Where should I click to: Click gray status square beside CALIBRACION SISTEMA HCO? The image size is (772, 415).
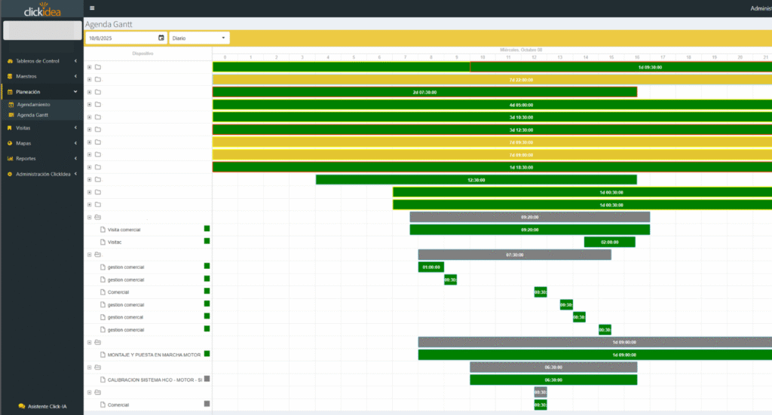[207, 379]
